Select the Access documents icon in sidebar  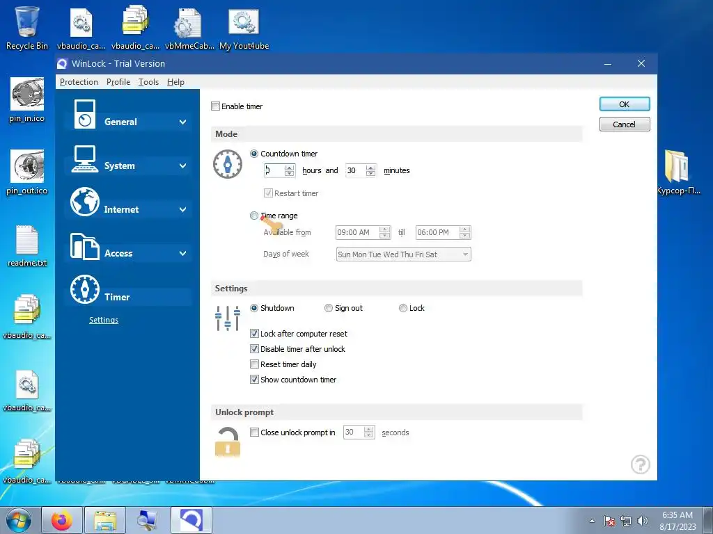84,246
